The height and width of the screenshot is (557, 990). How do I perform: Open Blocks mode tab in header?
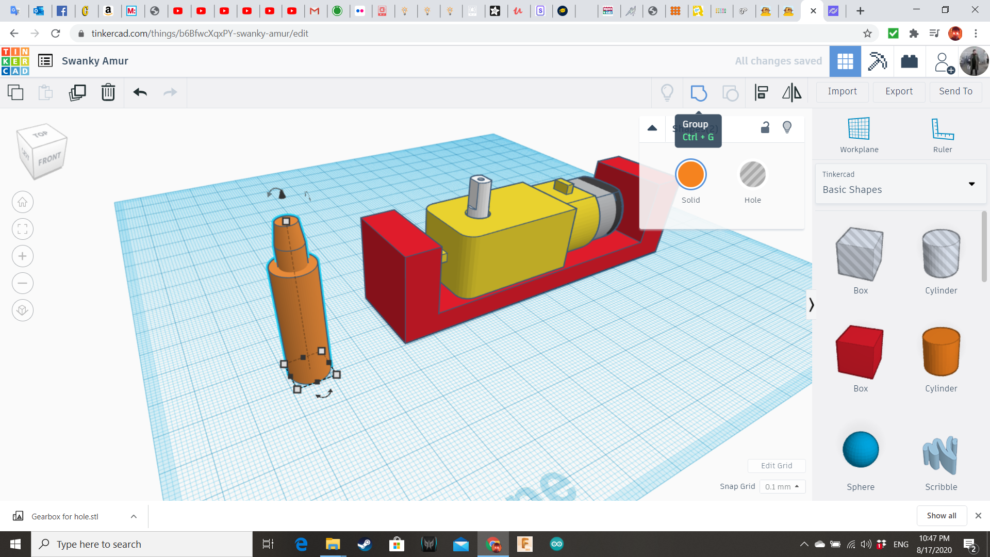877,61
